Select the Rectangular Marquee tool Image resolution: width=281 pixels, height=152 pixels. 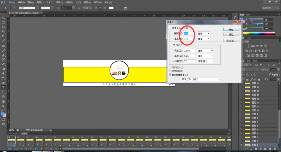[3, 23]
